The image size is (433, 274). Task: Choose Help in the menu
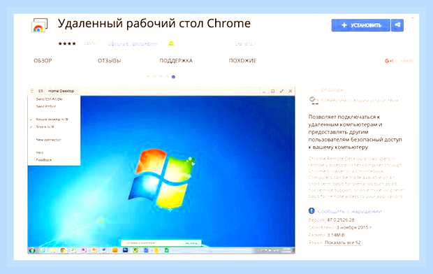tap(40, 152)
